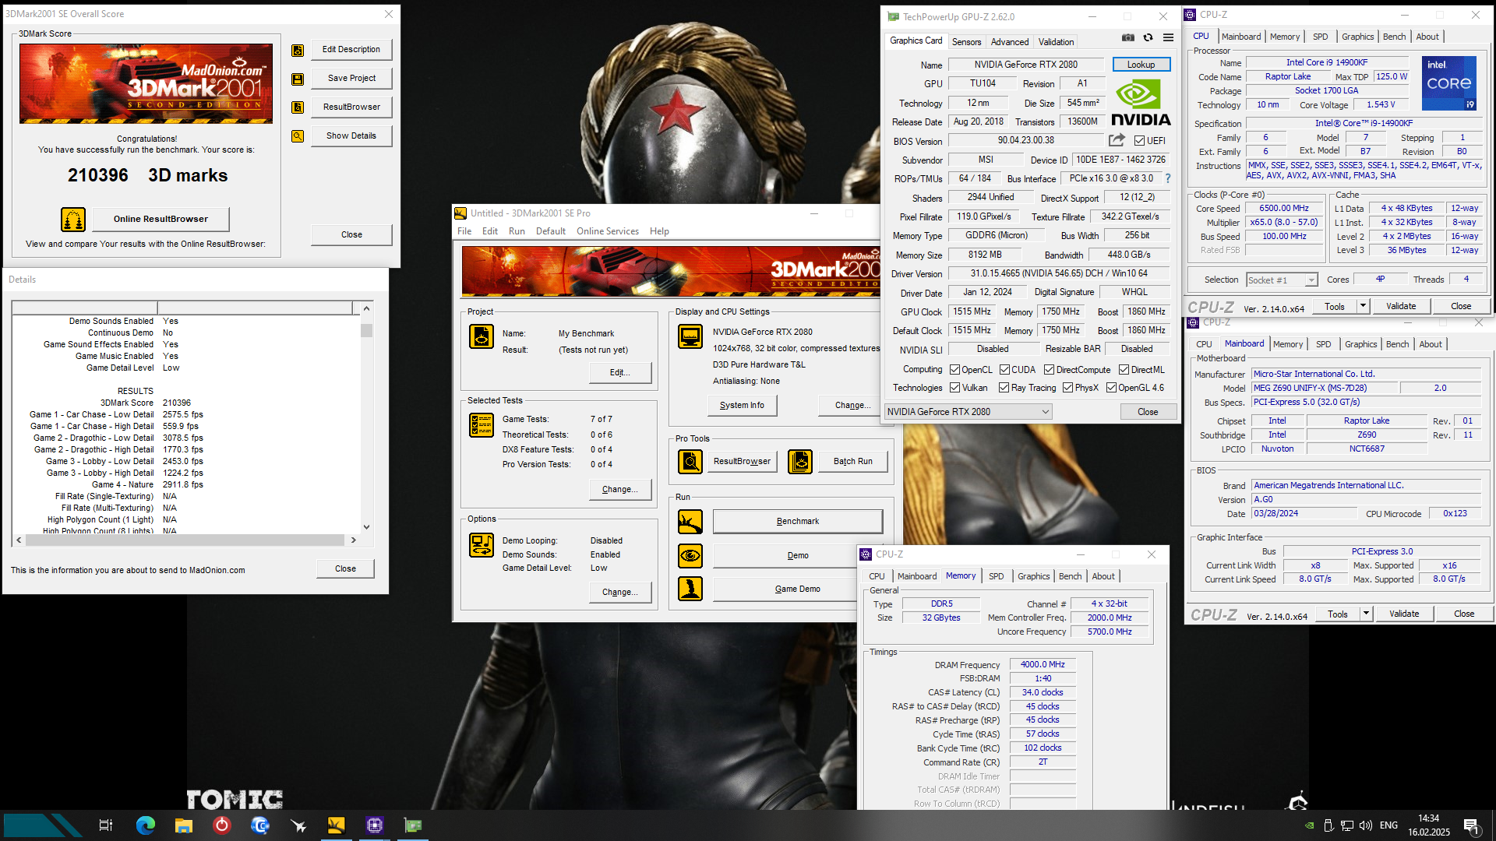
Task: Click the Batch Run icon
Action: [x=800, y=462]
